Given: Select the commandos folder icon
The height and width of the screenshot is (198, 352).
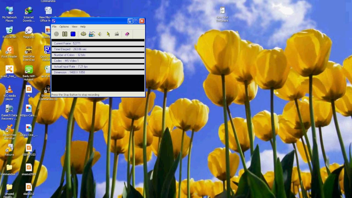Looking at the screenshot, I should click(x=9, y=170).
